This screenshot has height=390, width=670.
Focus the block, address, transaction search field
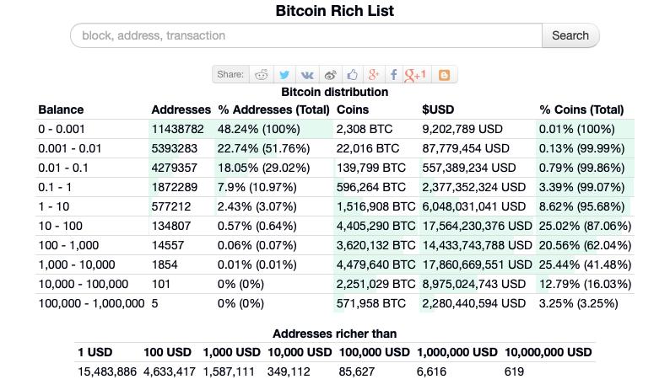click(x=305, y=35)
